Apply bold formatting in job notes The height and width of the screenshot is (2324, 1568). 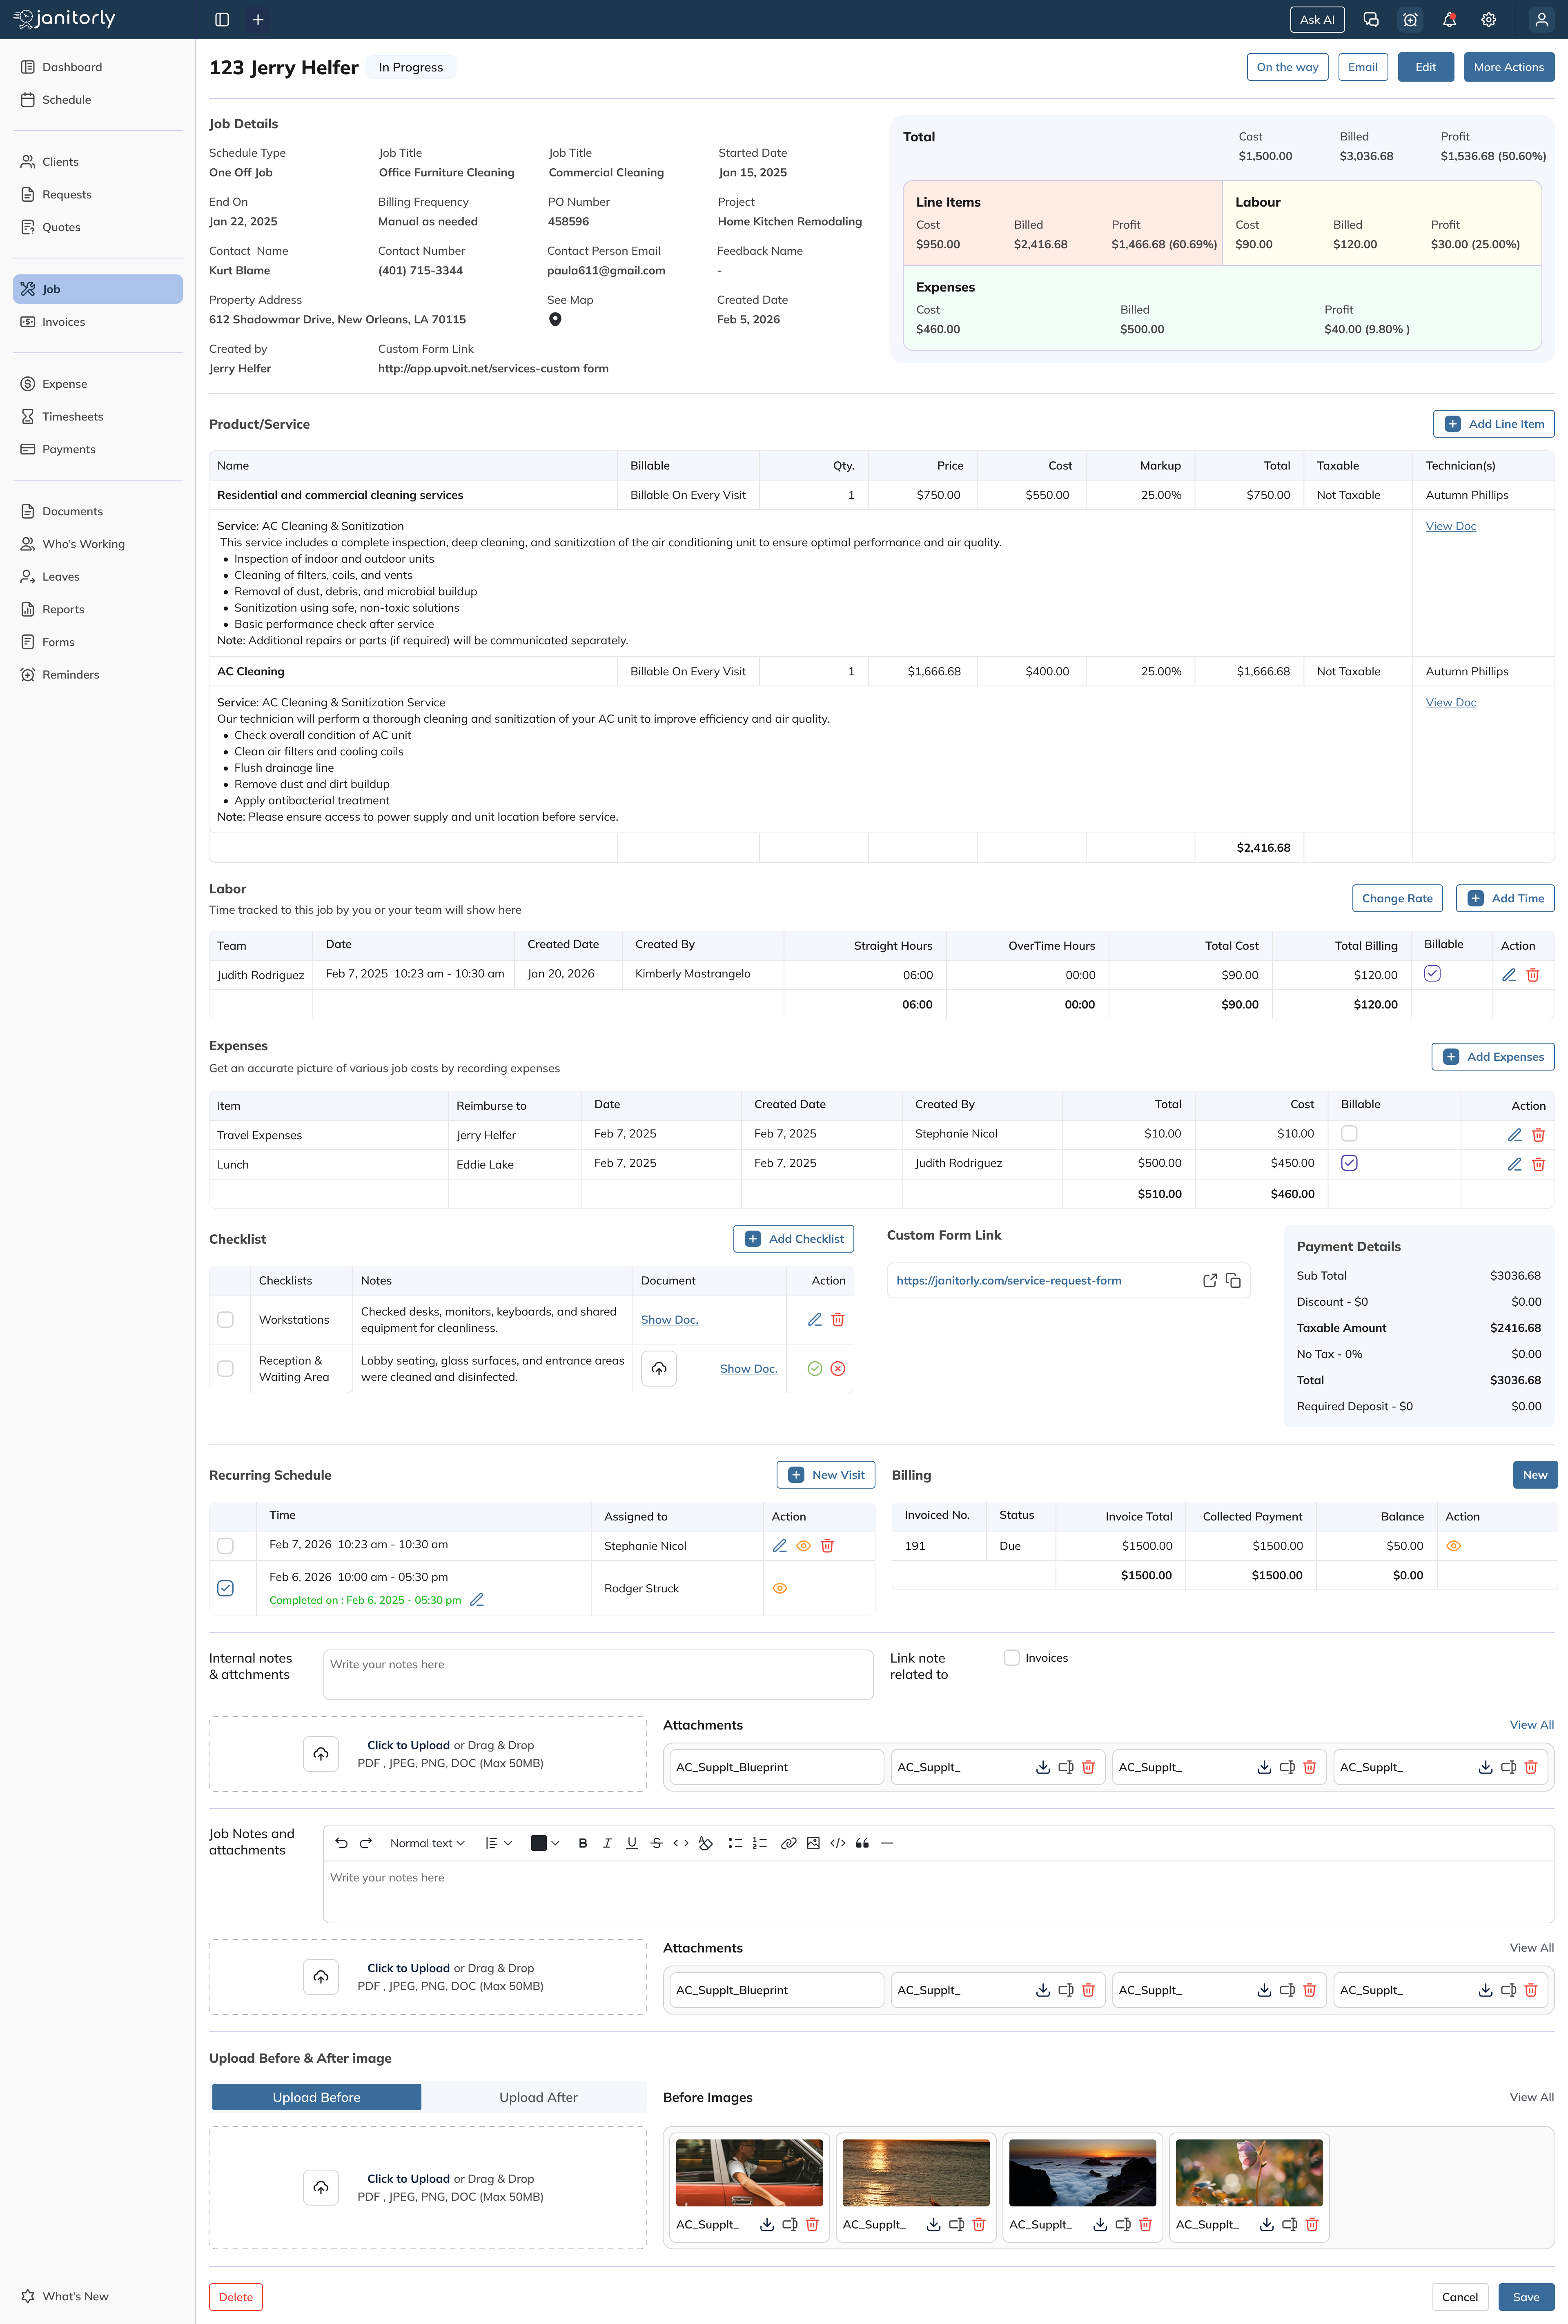[x=583, y=1843]
